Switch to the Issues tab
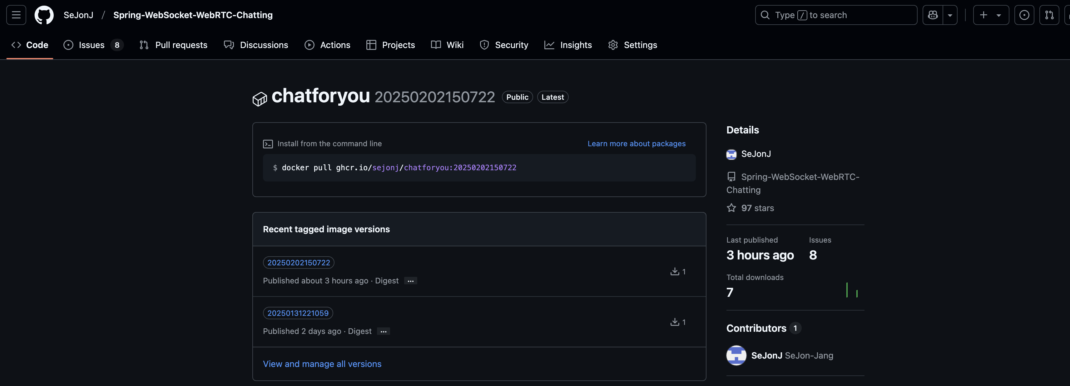The image size is (1070, 386). click(x=92, y=45)
